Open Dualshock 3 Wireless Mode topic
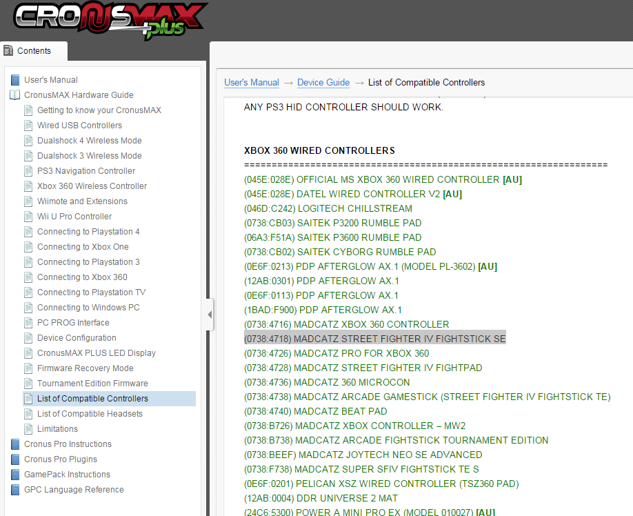Viewport: 633px width, 516px height. (x=89, y=156)
